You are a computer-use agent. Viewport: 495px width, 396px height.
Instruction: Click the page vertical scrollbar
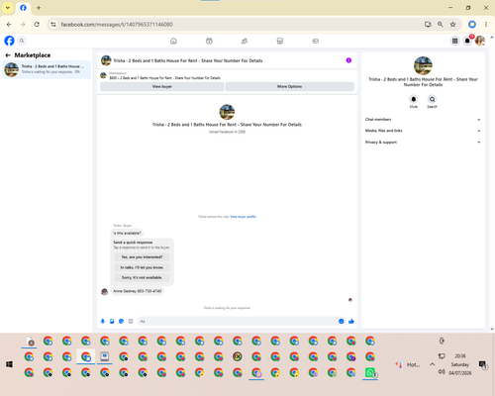click(x=492, y=183)
